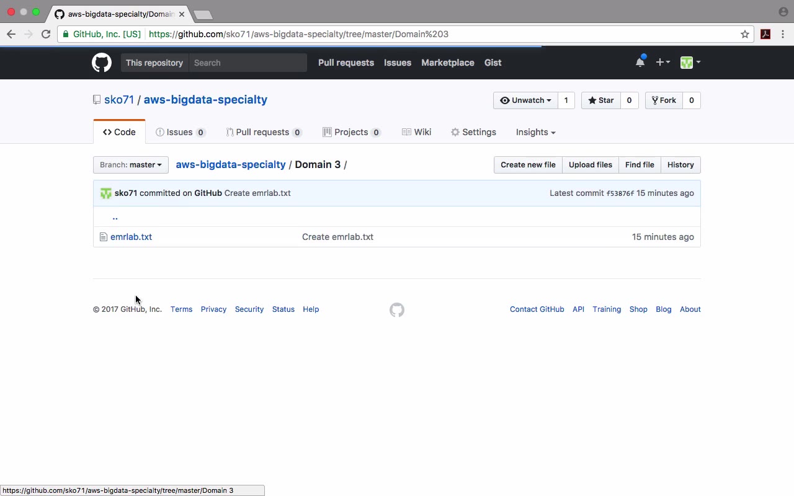Star the aws-bigdata-specialty repository
This screenshot has width=794, height=496.
[601, 100]
